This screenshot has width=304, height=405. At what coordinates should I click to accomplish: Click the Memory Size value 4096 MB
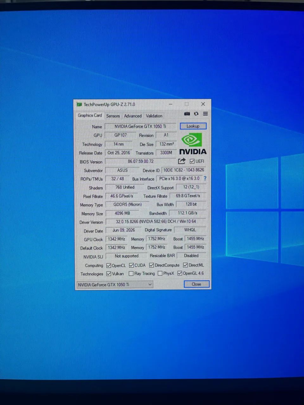(122, 213)
